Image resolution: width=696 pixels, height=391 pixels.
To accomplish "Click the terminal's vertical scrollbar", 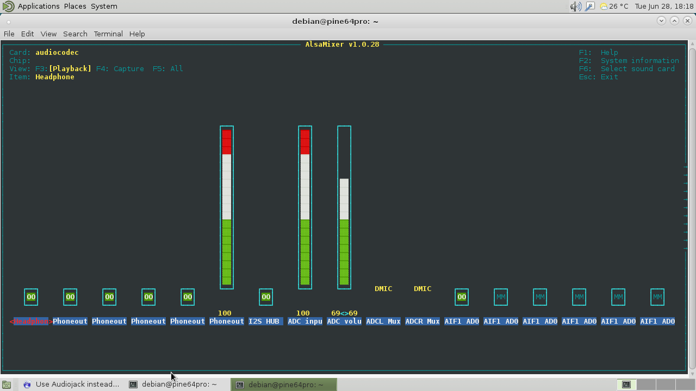I will pyautogui.click(x=692, y=206).
